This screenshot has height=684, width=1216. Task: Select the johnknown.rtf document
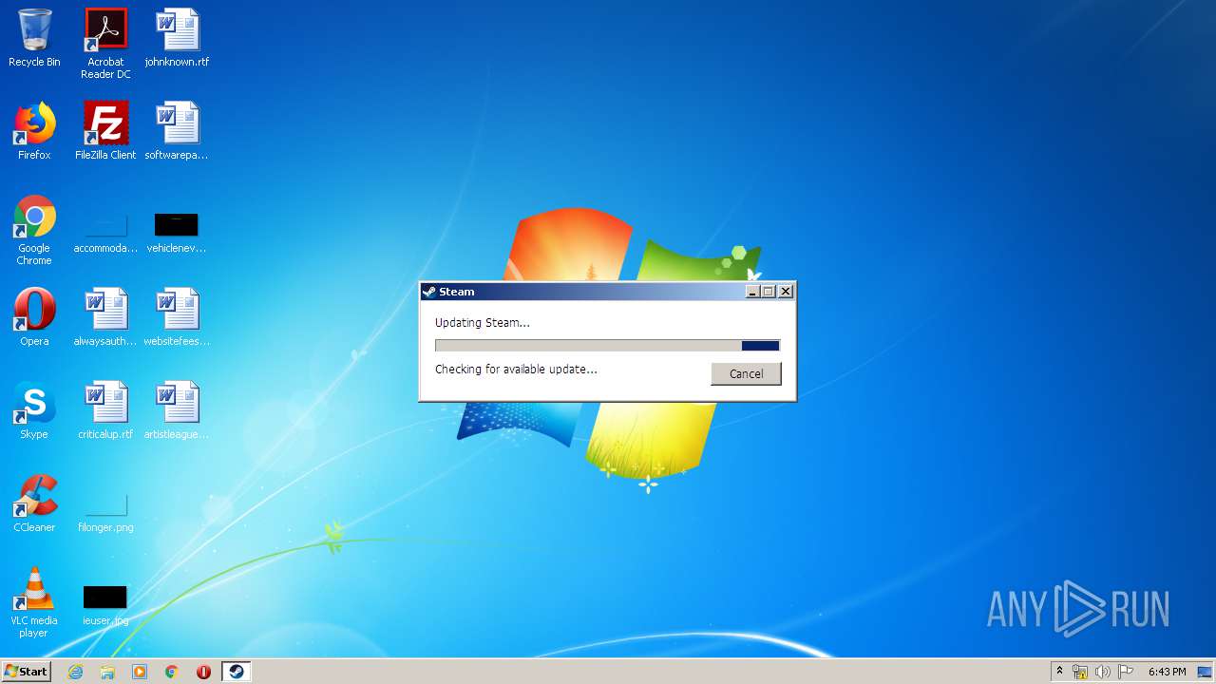[x=177, y=38]
